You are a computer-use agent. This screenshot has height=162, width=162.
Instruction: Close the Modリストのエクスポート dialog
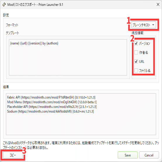[x=158, y=4]
